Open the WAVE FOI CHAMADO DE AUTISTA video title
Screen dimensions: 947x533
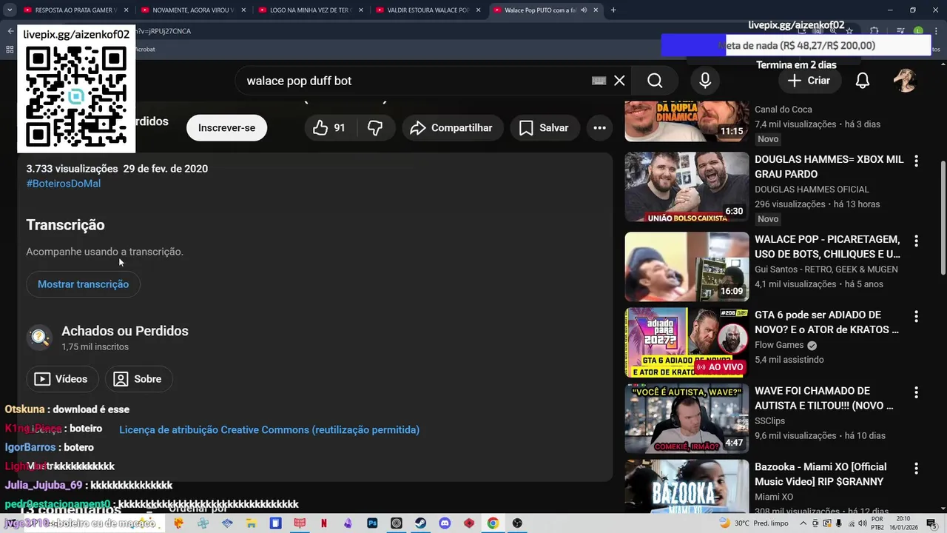click(x=824, y=398)
